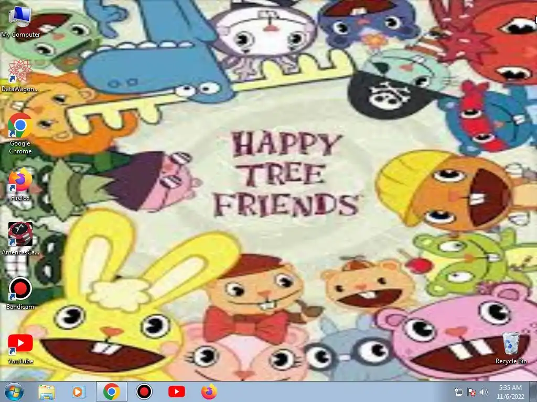The image size is (537, 402).
Task: Open the YouTube taskbar shortcut
Action: [177, 392]
